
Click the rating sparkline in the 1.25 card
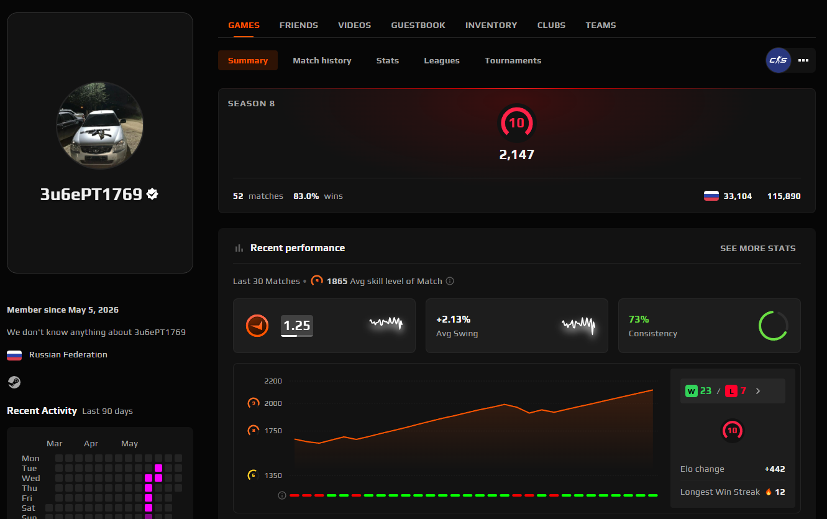pyautogui.click(x=386, y=324)
